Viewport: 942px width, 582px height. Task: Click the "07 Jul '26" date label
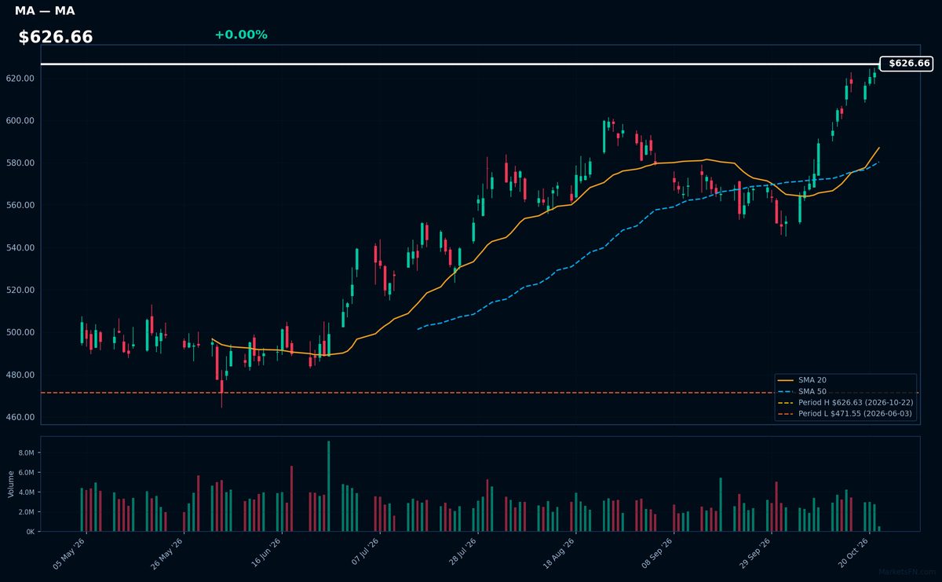coord(363,552)
